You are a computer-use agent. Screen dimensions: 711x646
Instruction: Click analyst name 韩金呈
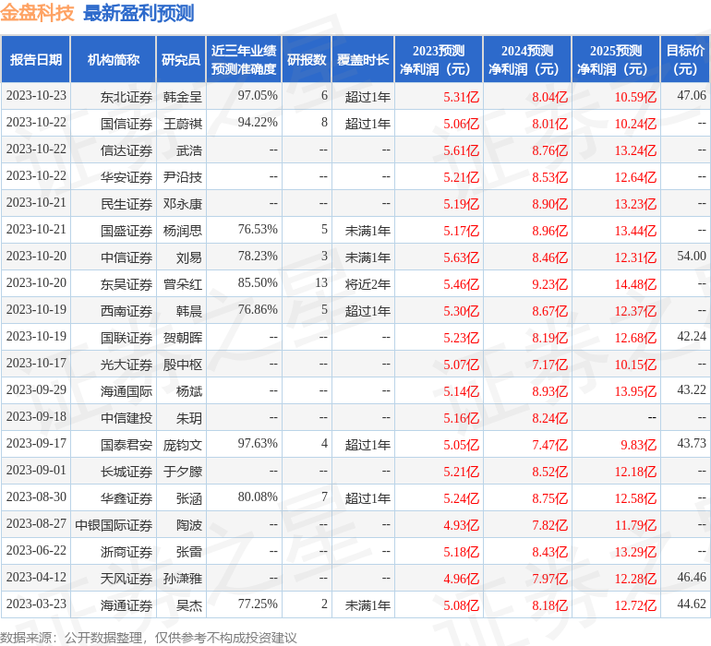[x=182, y=97]
